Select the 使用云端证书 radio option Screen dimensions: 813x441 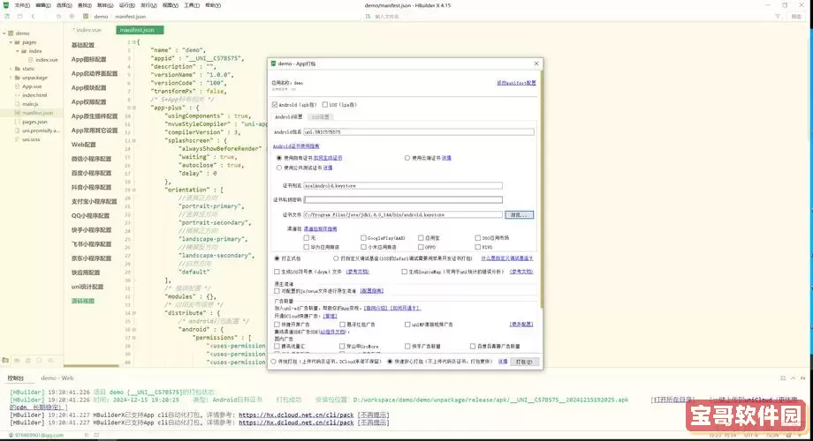coord(407,158)
